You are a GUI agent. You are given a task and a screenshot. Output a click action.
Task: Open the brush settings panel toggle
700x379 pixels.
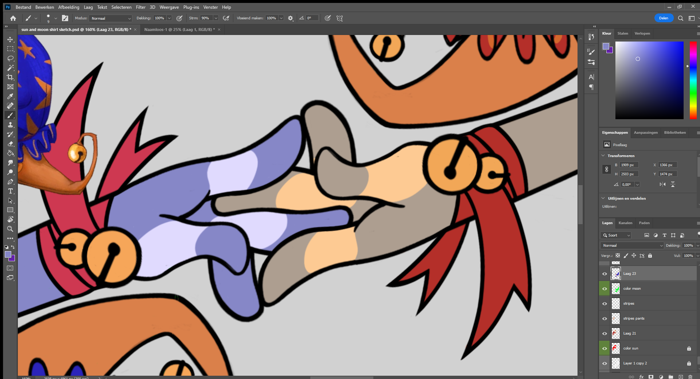(65, 18)
